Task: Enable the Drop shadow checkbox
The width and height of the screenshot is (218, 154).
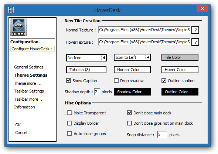Action: tap(116, 81)
